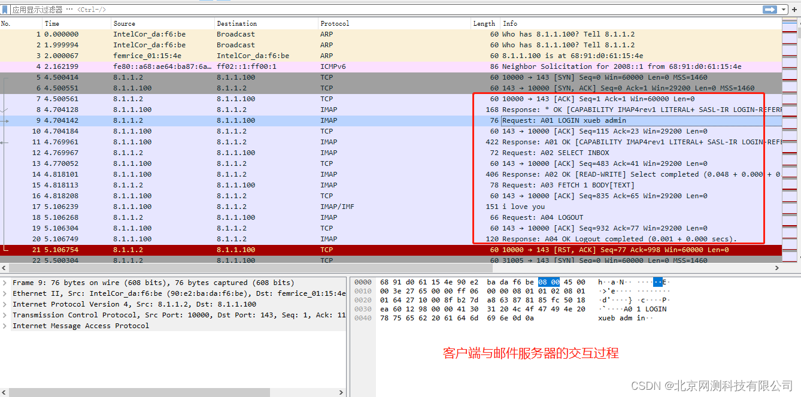Sort by the No. column header

[x=21, y=23]
